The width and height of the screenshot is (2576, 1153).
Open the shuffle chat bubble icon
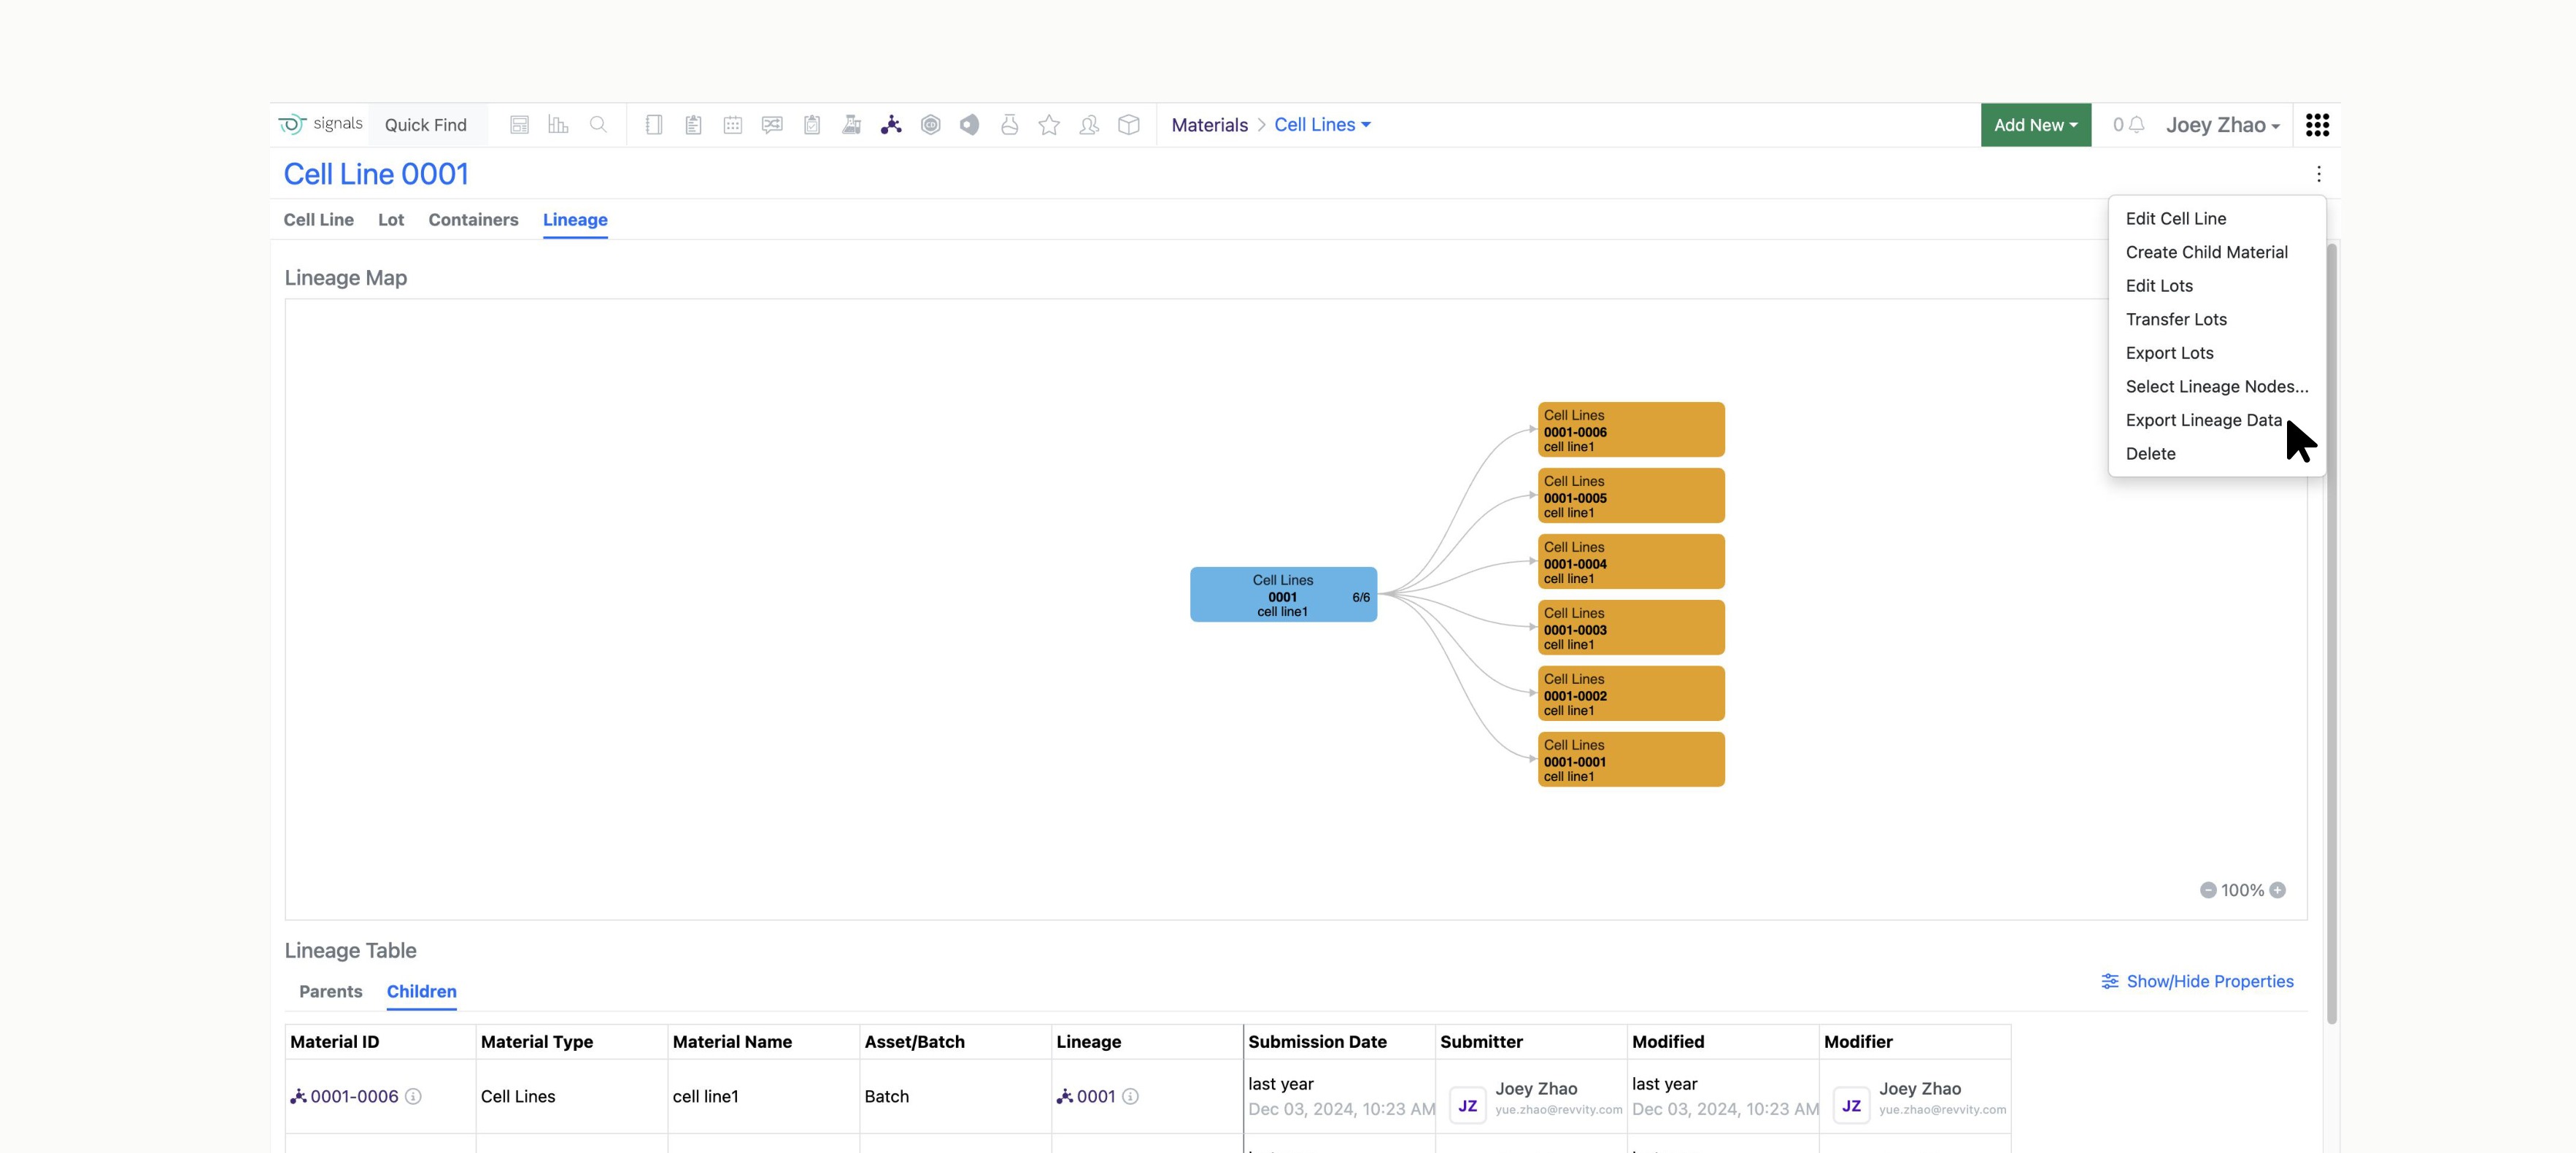point(772,125)
